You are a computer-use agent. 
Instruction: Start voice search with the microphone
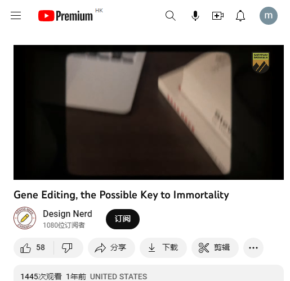pos(195,16)
